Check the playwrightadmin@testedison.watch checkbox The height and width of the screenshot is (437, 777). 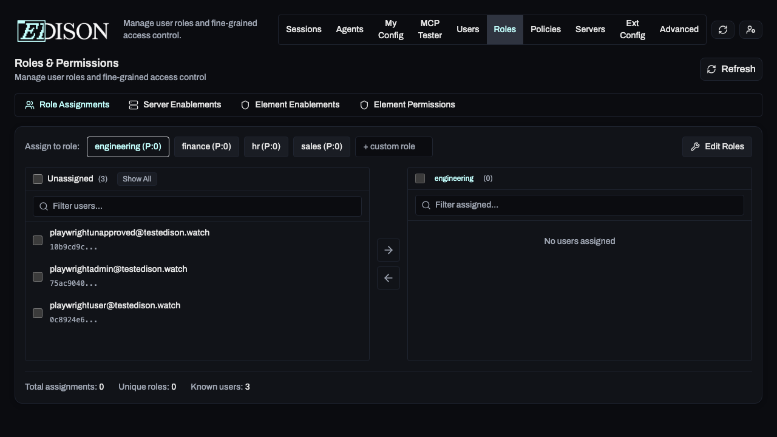pos(37,277)
